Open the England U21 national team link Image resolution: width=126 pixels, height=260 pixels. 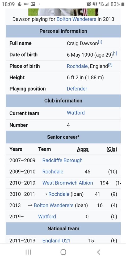coord(56,241)
